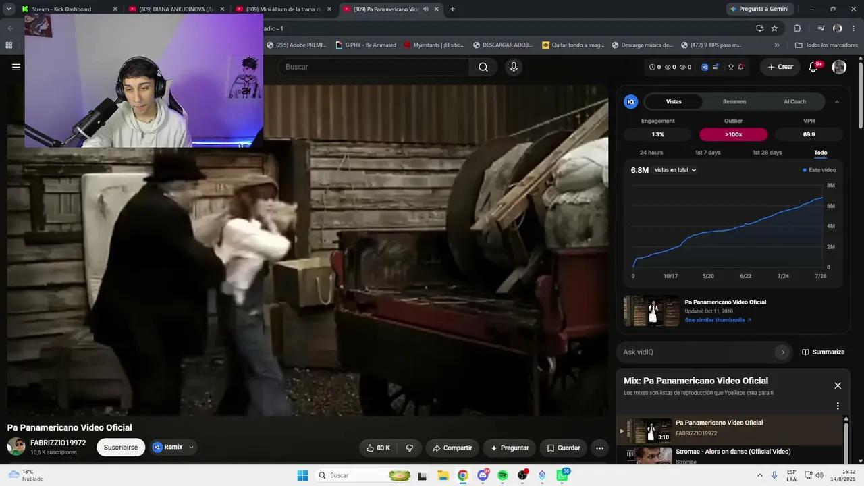Open the Mix playlist three-dot options
864x486 pixels.
838,406
